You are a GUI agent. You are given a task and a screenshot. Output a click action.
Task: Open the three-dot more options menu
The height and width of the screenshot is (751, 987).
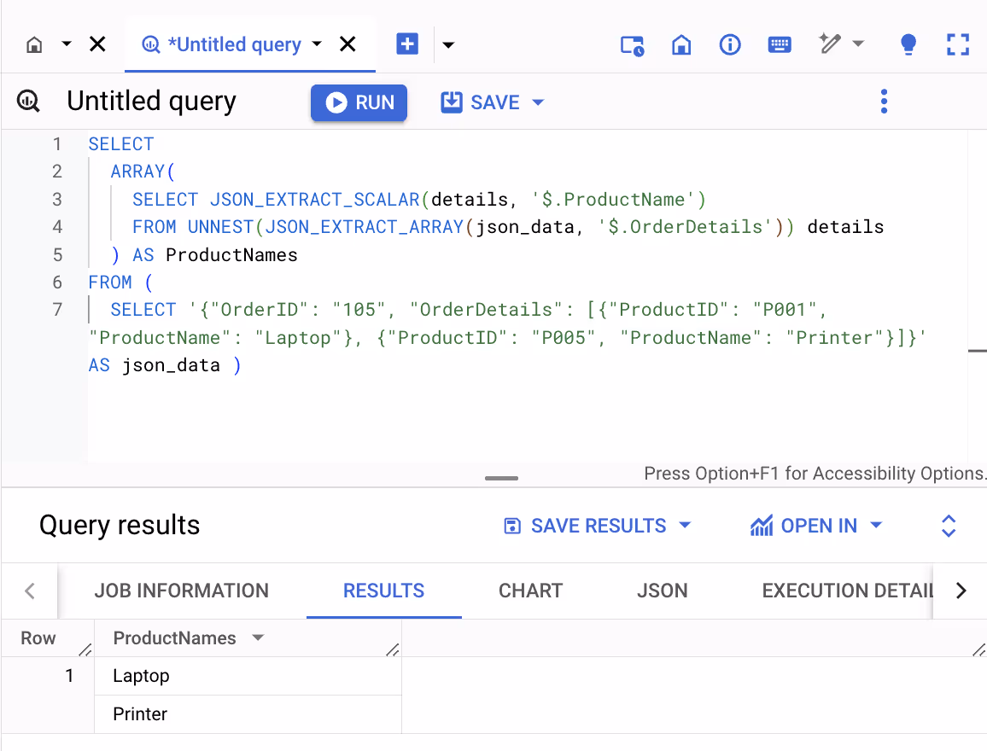coord(884,102)
